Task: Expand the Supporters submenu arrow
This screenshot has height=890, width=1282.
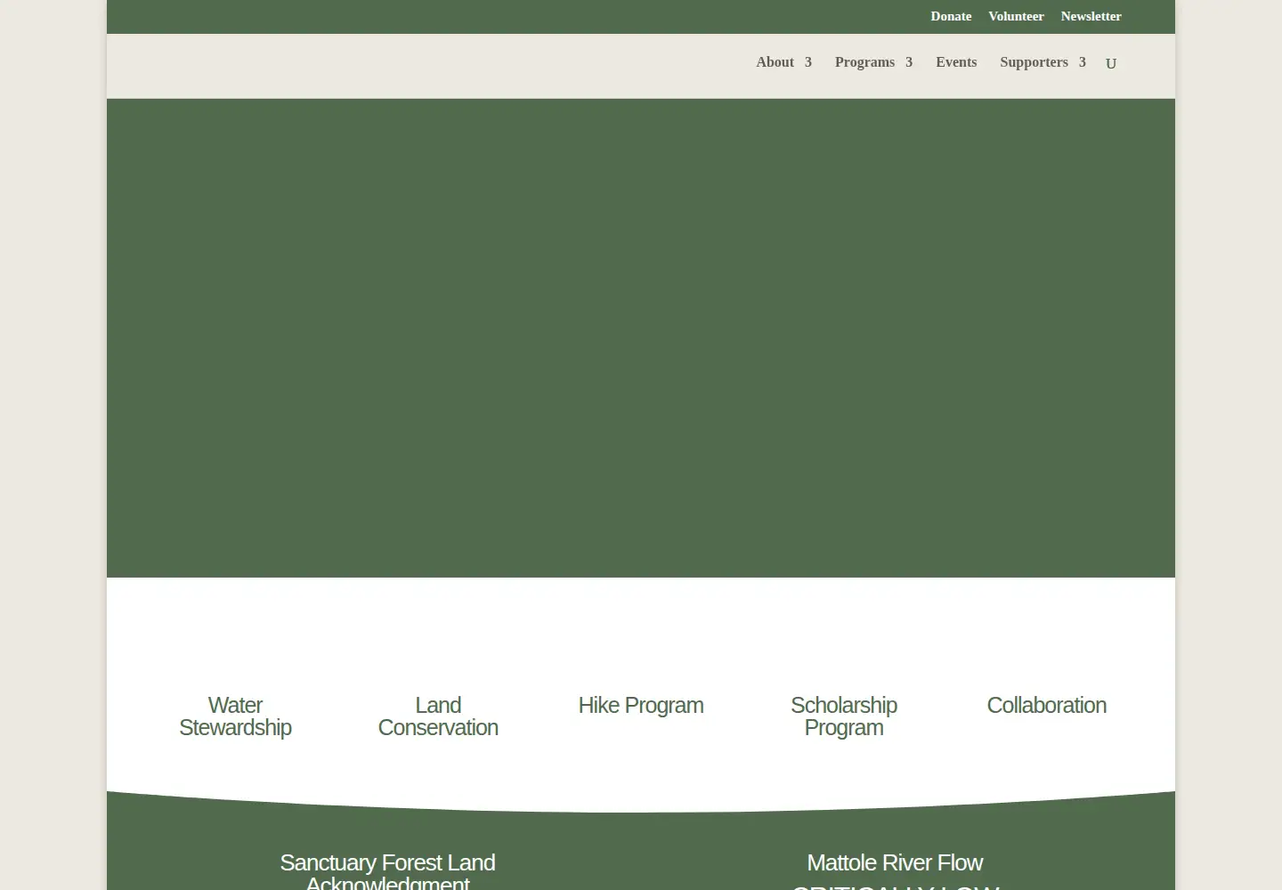Action: [x=1083, y=62]
